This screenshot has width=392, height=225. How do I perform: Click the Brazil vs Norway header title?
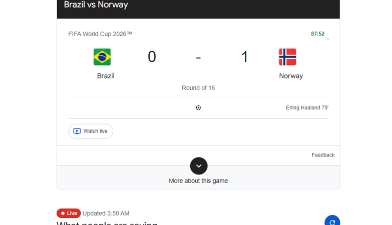pos(96,4)
